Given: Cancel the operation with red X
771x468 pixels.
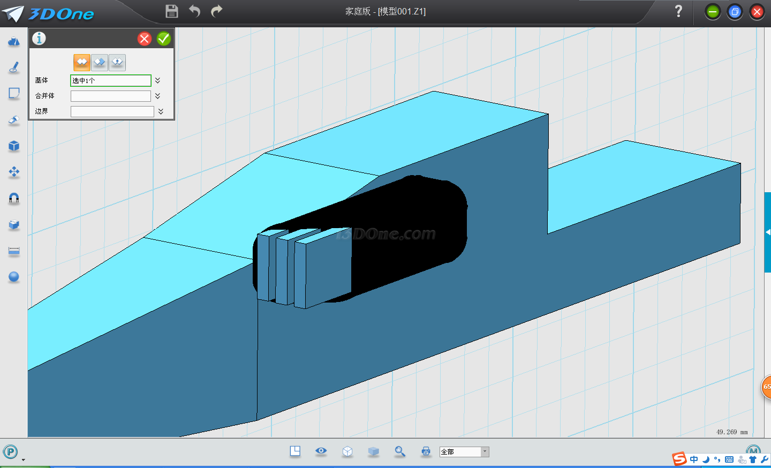Looking at the screenshot, I should point(145,39).
